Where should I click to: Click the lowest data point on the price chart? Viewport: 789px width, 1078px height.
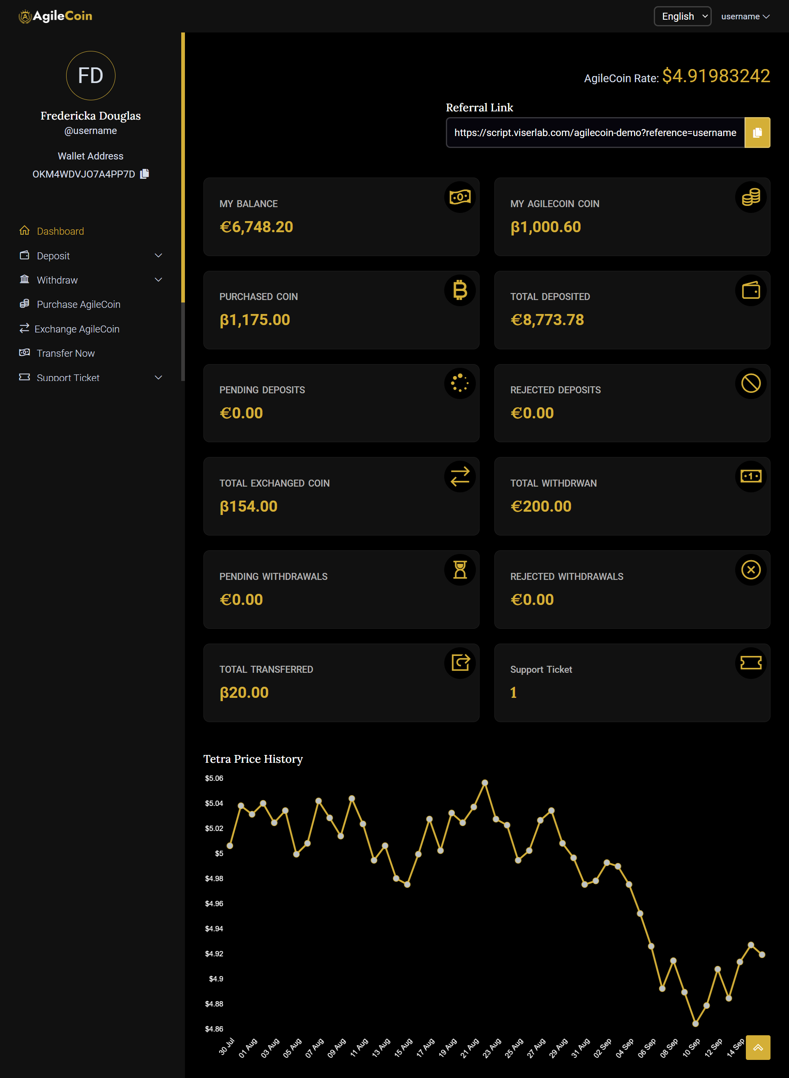point(695,1024)
